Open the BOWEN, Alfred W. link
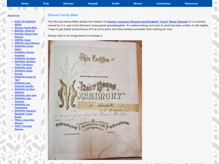The width and height of the screenshot is (219, 164). tap(25, 31)
